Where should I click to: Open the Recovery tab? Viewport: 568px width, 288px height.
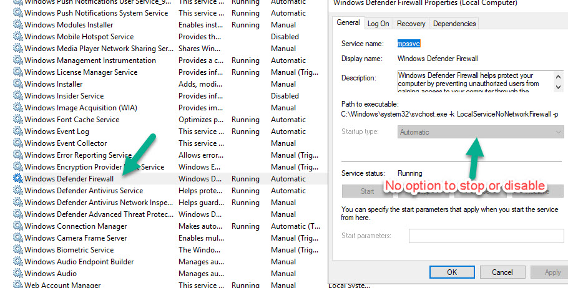(x=411, y=24)
